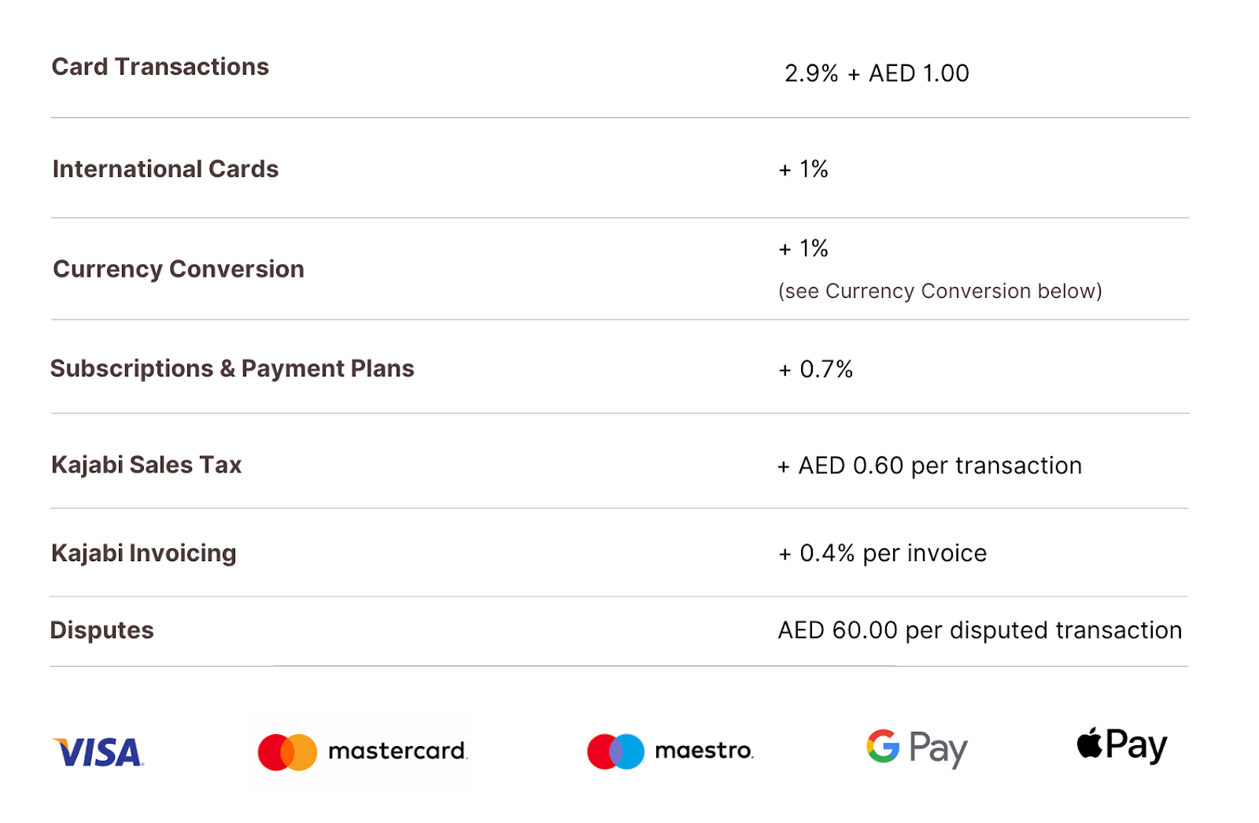The image size is (1259, 823).
Task: Click the + 0.7% subscription fee value
Action: click(x=815, y=369)
